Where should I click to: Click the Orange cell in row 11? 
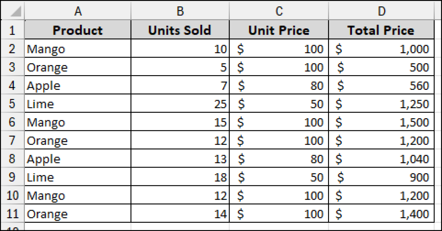click(78, 214)
